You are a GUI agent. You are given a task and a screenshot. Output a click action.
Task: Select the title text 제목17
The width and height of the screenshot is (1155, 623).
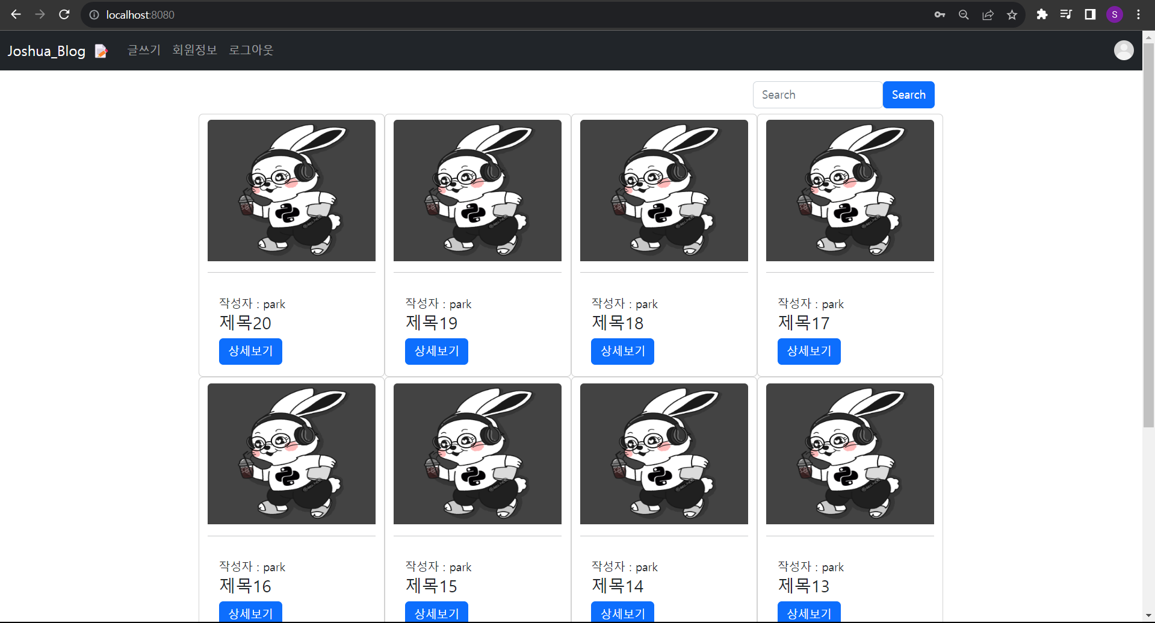tap(804, 323)
